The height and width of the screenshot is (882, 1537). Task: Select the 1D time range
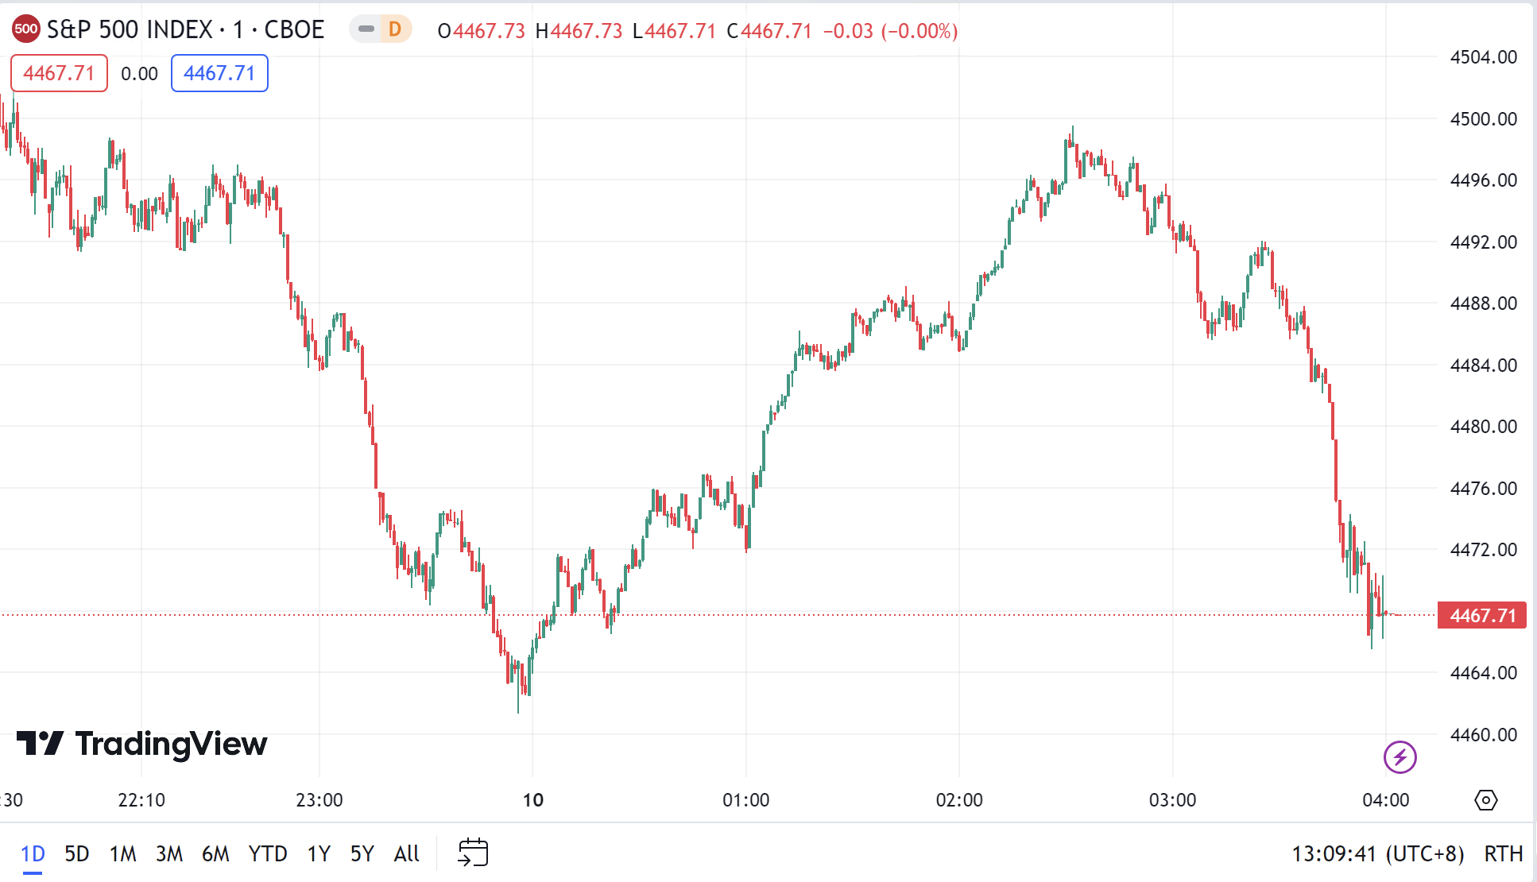[x=33, y=853]
